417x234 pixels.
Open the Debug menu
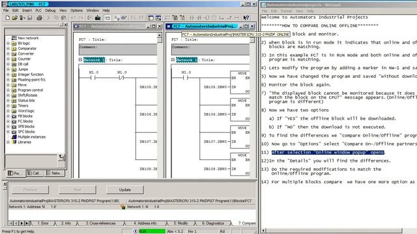(50, 10)
